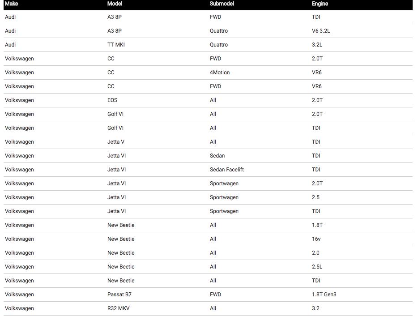Click the Make column header

[x=12, y=4]
